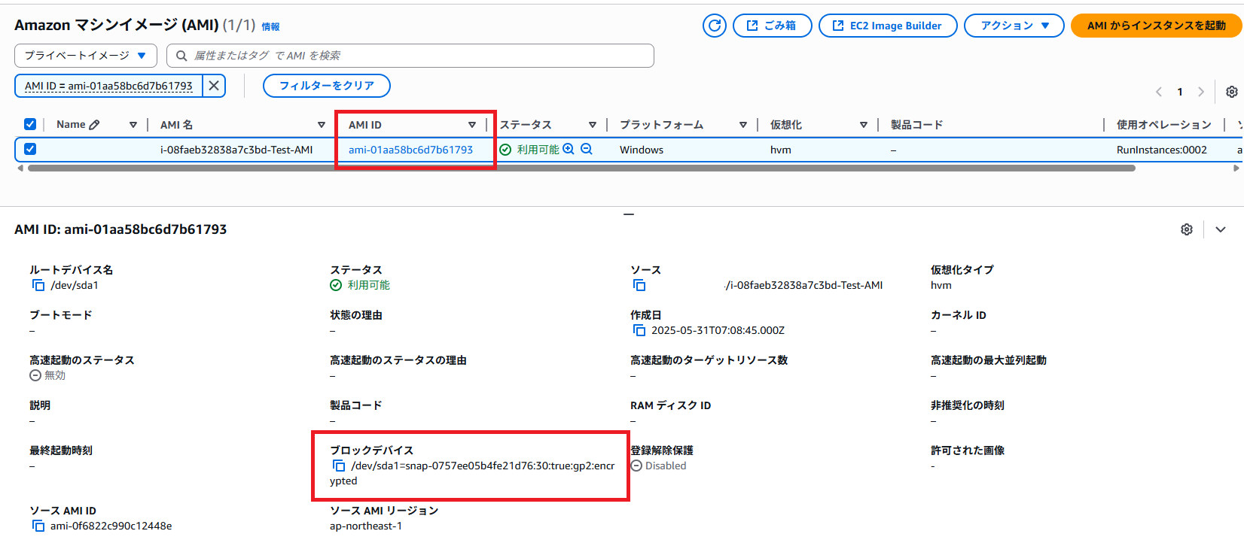Click the ap-northeast-1 region value

point(366,526)
